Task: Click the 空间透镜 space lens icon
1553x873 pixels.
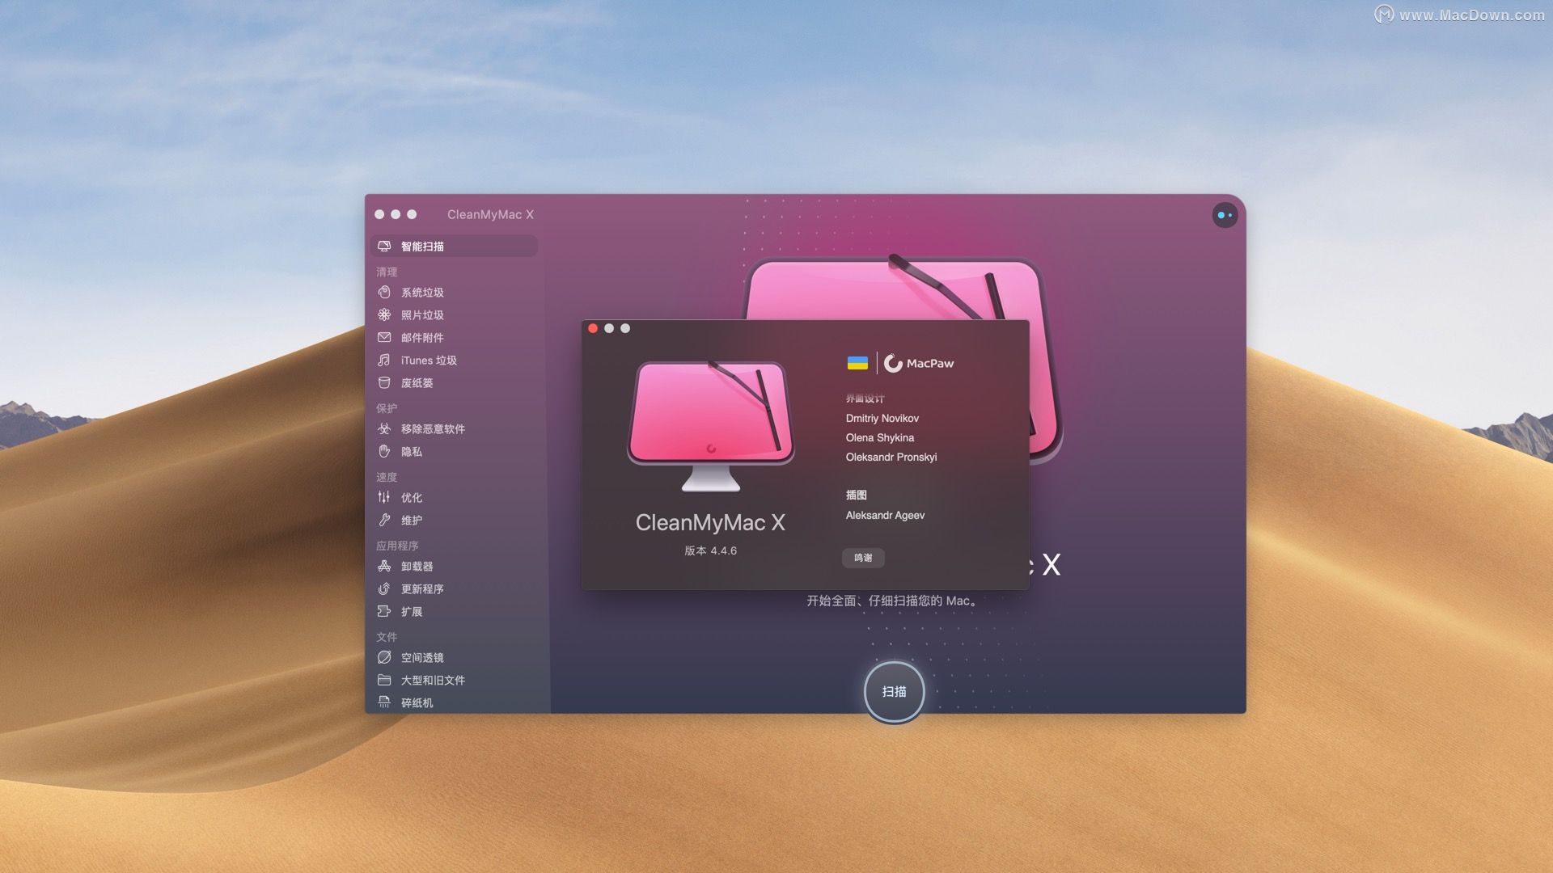Action: point(384,657)
